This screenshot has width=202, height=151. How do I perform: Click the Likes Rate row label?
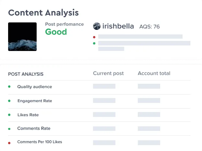coord(28,115)
